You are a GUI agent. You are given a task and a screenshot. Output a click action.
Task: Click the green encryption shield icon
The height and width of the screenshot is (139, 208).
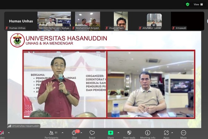(188, 5)
